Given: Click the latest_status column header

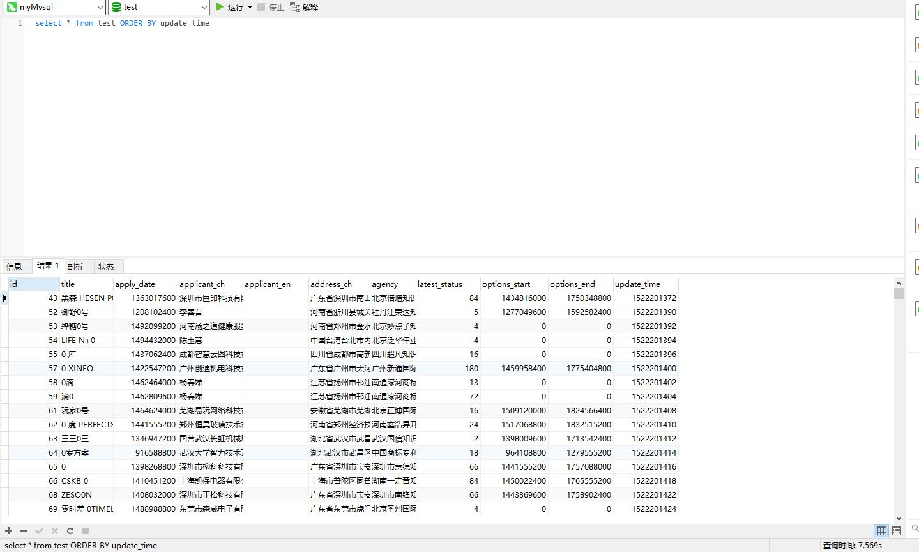Looking at the screenshot, I should 448,284.
